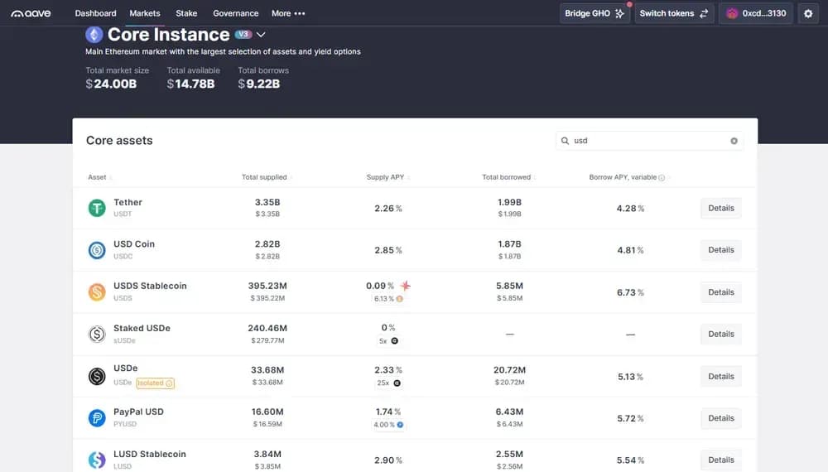Open the Dashboard page
Image resolution: width=828 pixels, height=472 pixels.
point(95,13)
